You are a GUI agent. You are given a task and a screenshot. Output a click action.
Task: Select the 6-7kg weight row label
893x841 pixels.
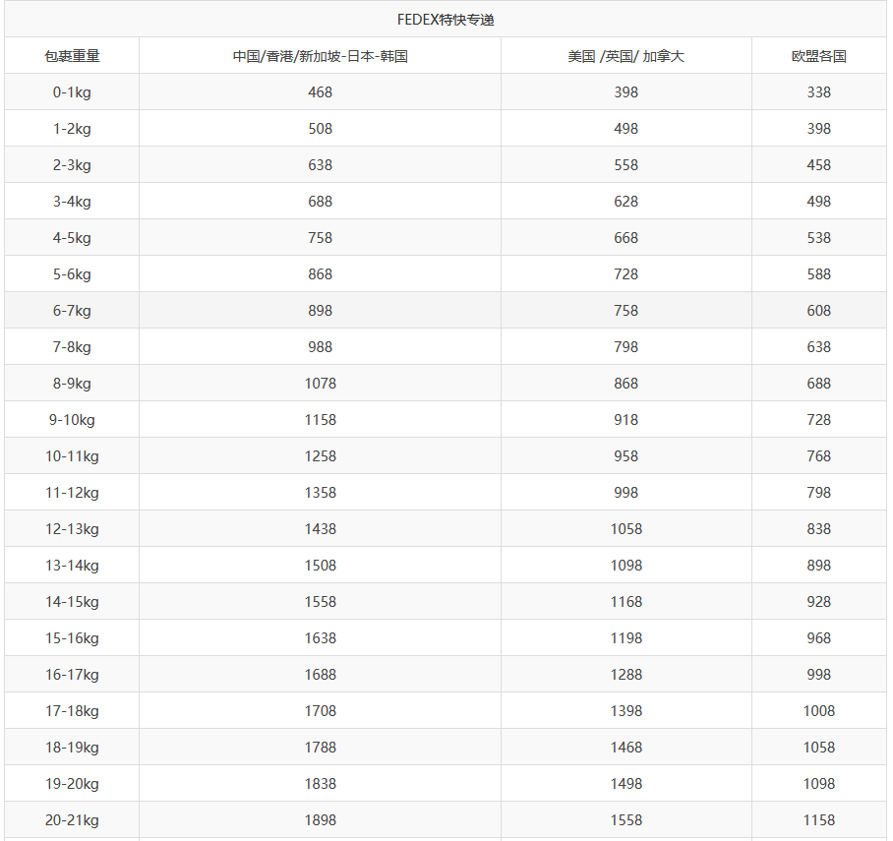tap(72, 311)
